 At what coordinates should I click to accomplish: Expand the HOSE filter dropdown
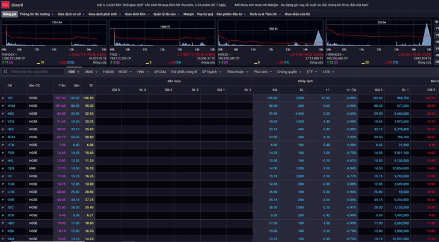pos(125,72)
